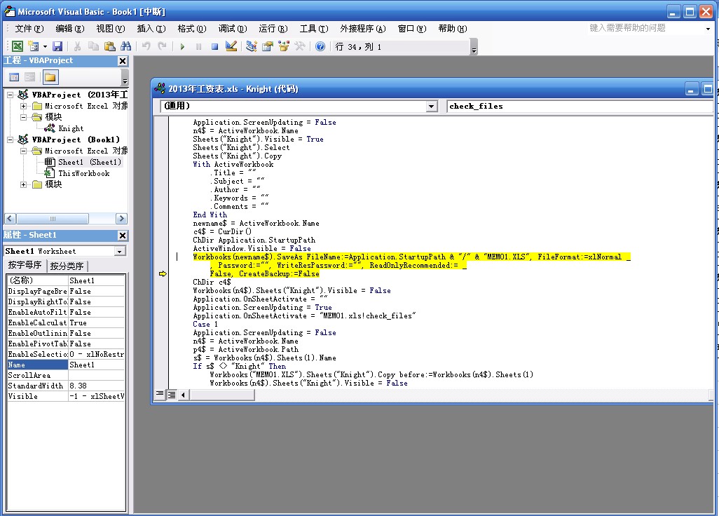This screenshot has width=719, height=516.
Task: Run the macro with play icon
Action: (x=182, y=46)
